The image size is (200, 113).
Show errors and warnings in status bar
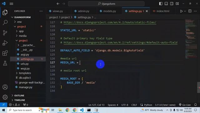[x=14, y=105]
